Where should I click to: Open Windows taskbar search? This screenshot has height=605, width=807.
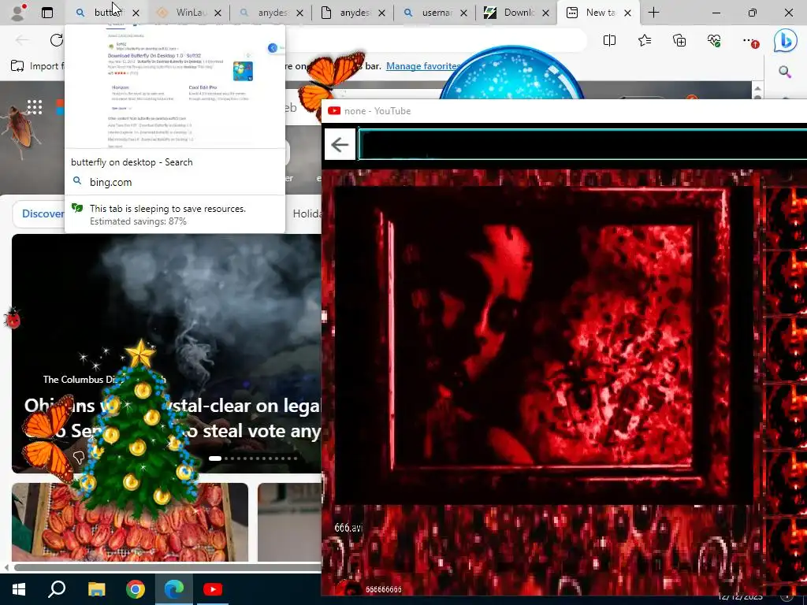[x=57, y=589]
